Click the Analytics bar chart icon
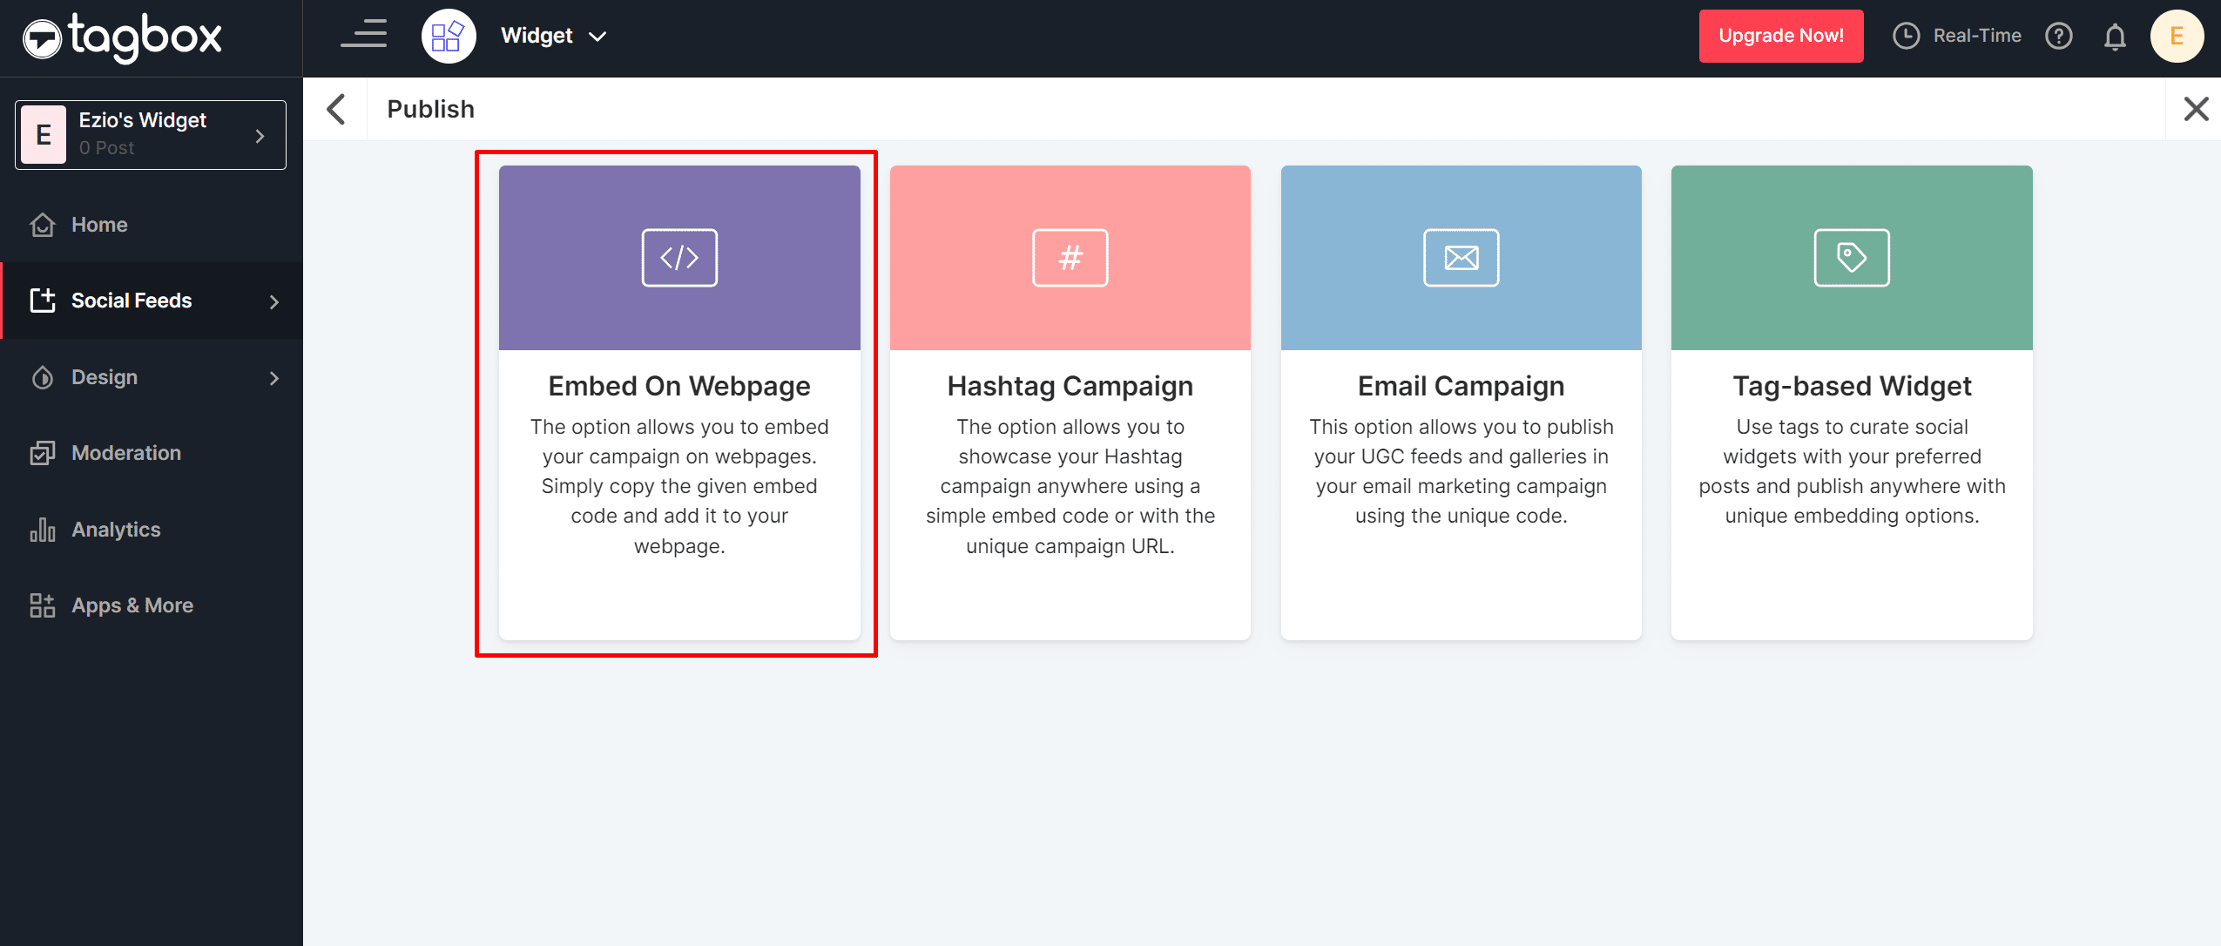 42,530
